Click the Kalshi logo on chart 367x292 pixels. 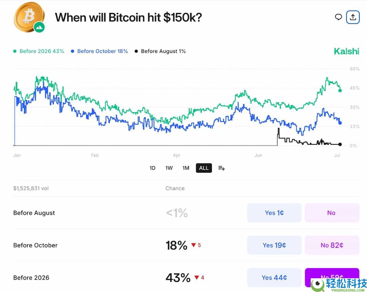click(346, 51)
